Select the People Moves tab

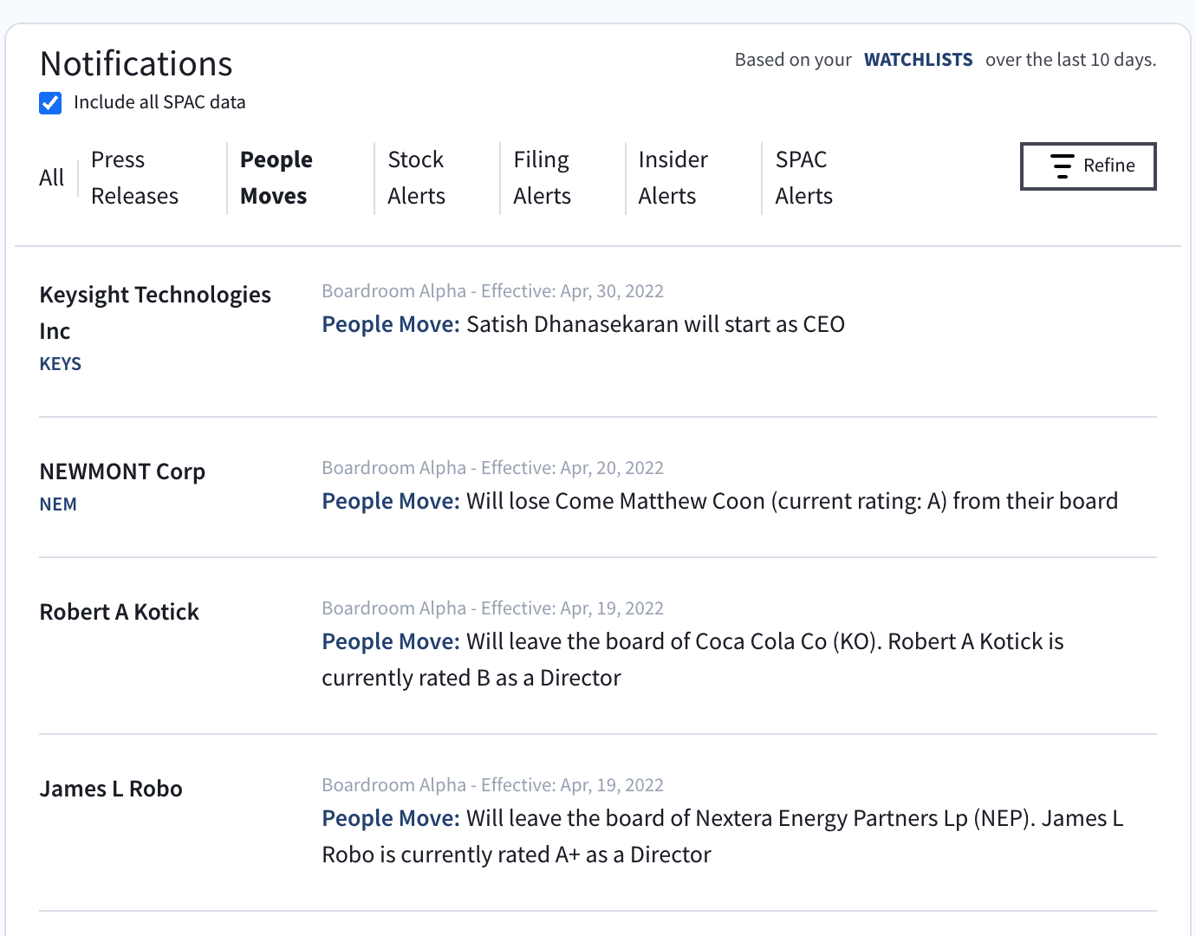(276, 178)
